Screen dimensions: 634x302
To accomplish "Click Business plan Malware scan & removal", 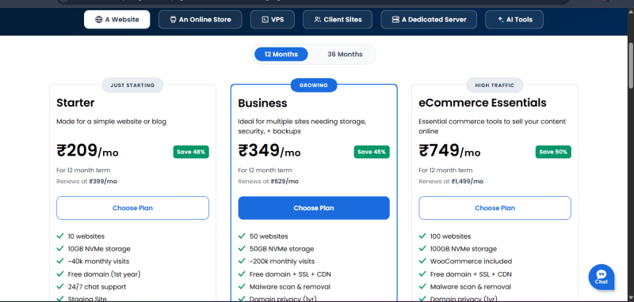I will 290,287.
